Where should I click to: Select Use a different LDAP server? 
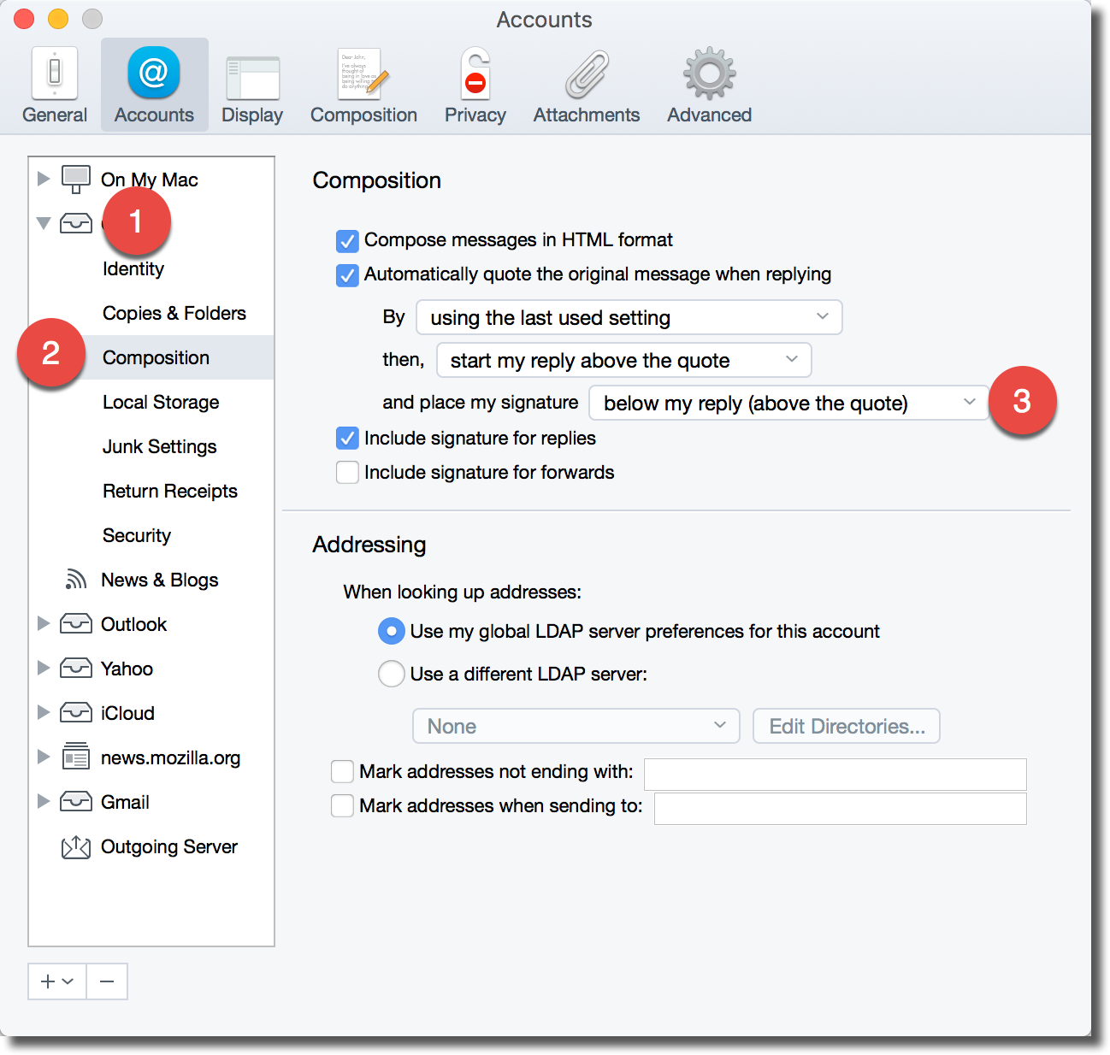pyautogui.click(x=392, y=675)
